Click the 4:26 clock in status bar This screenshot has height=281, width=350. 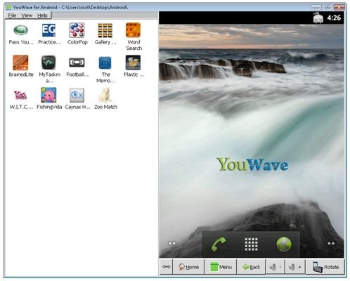(x=334, y=18)
